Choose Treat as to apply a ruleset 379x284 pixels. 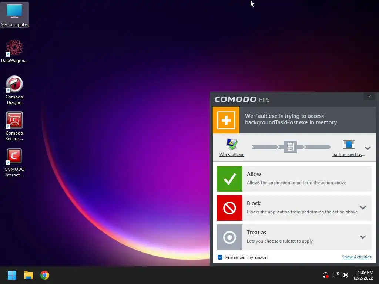point(294,237)
